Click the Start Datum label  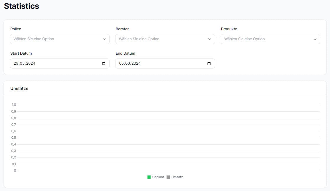pyautogui.click(x=21, y=53)
